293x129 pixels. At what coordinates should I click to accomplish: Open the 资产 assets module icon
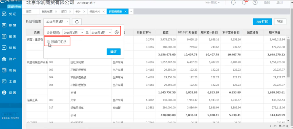tap(4, 59)
